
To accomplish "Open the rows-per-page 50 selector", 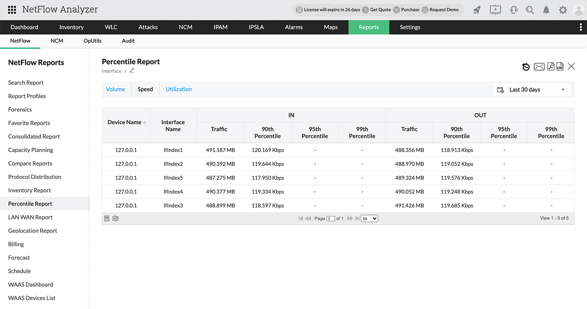I will (x=369, y=218).
